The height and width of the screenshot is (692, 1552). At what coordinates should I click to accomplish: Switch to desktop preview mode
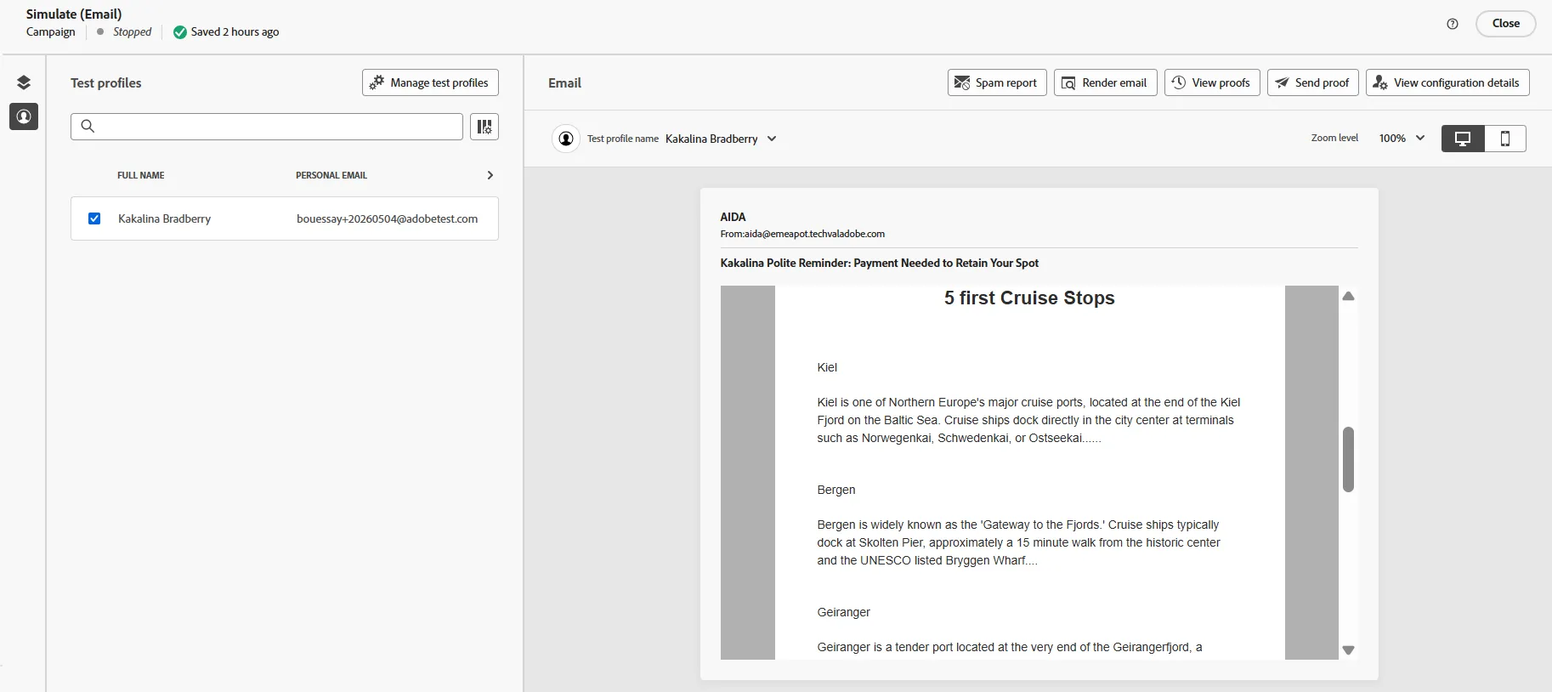coord(1463,139)
